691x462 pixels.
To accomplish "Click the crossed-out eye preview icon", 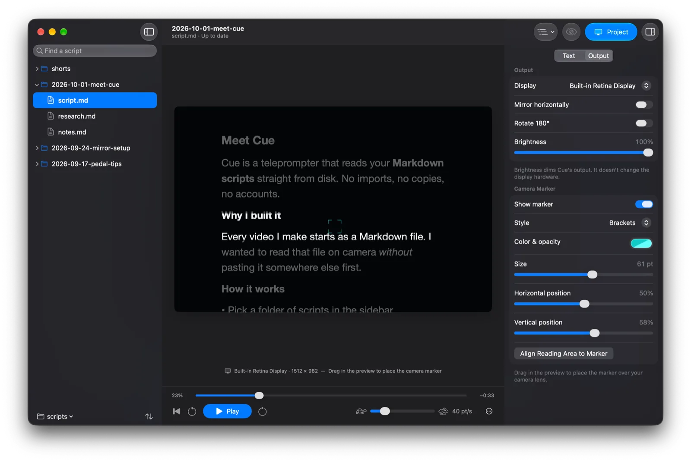I will 571,32.
